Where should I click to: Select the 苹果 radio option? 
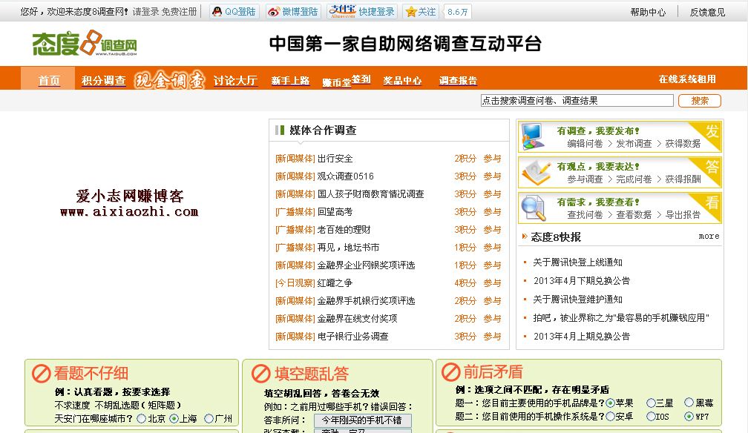610,403
